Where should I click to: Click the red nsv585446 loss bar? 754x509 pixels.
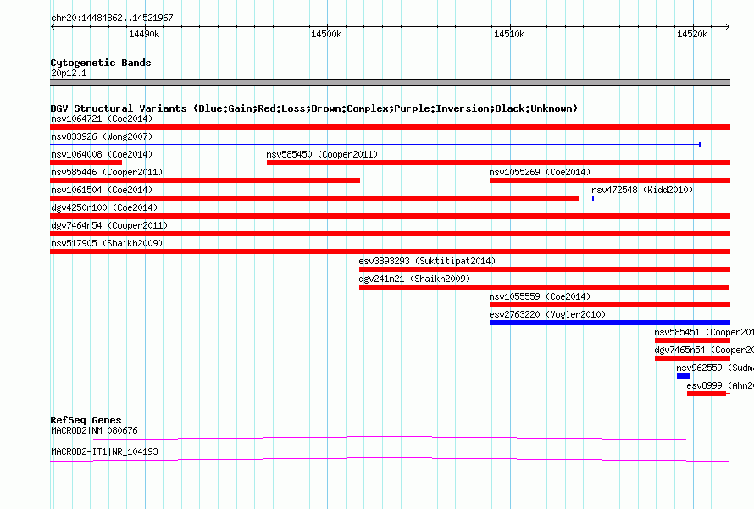click(205, 180)
